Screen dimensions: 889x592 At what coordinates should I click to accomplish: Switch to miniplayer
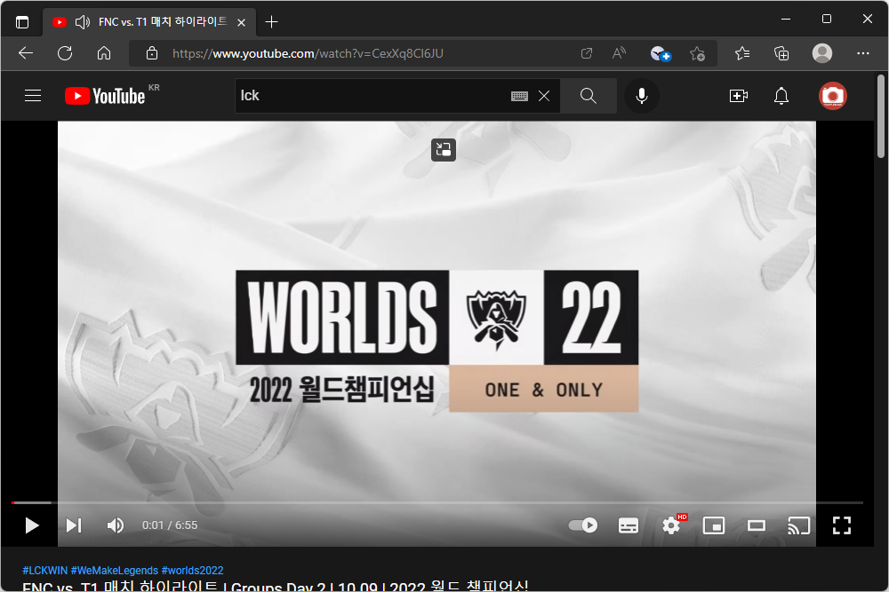coord(714,525)
